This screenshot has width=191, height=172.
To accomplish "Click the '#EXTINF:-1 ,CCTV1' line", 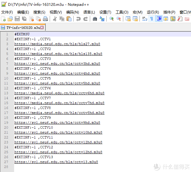I will pyautogui.click(x=32, y=39).
